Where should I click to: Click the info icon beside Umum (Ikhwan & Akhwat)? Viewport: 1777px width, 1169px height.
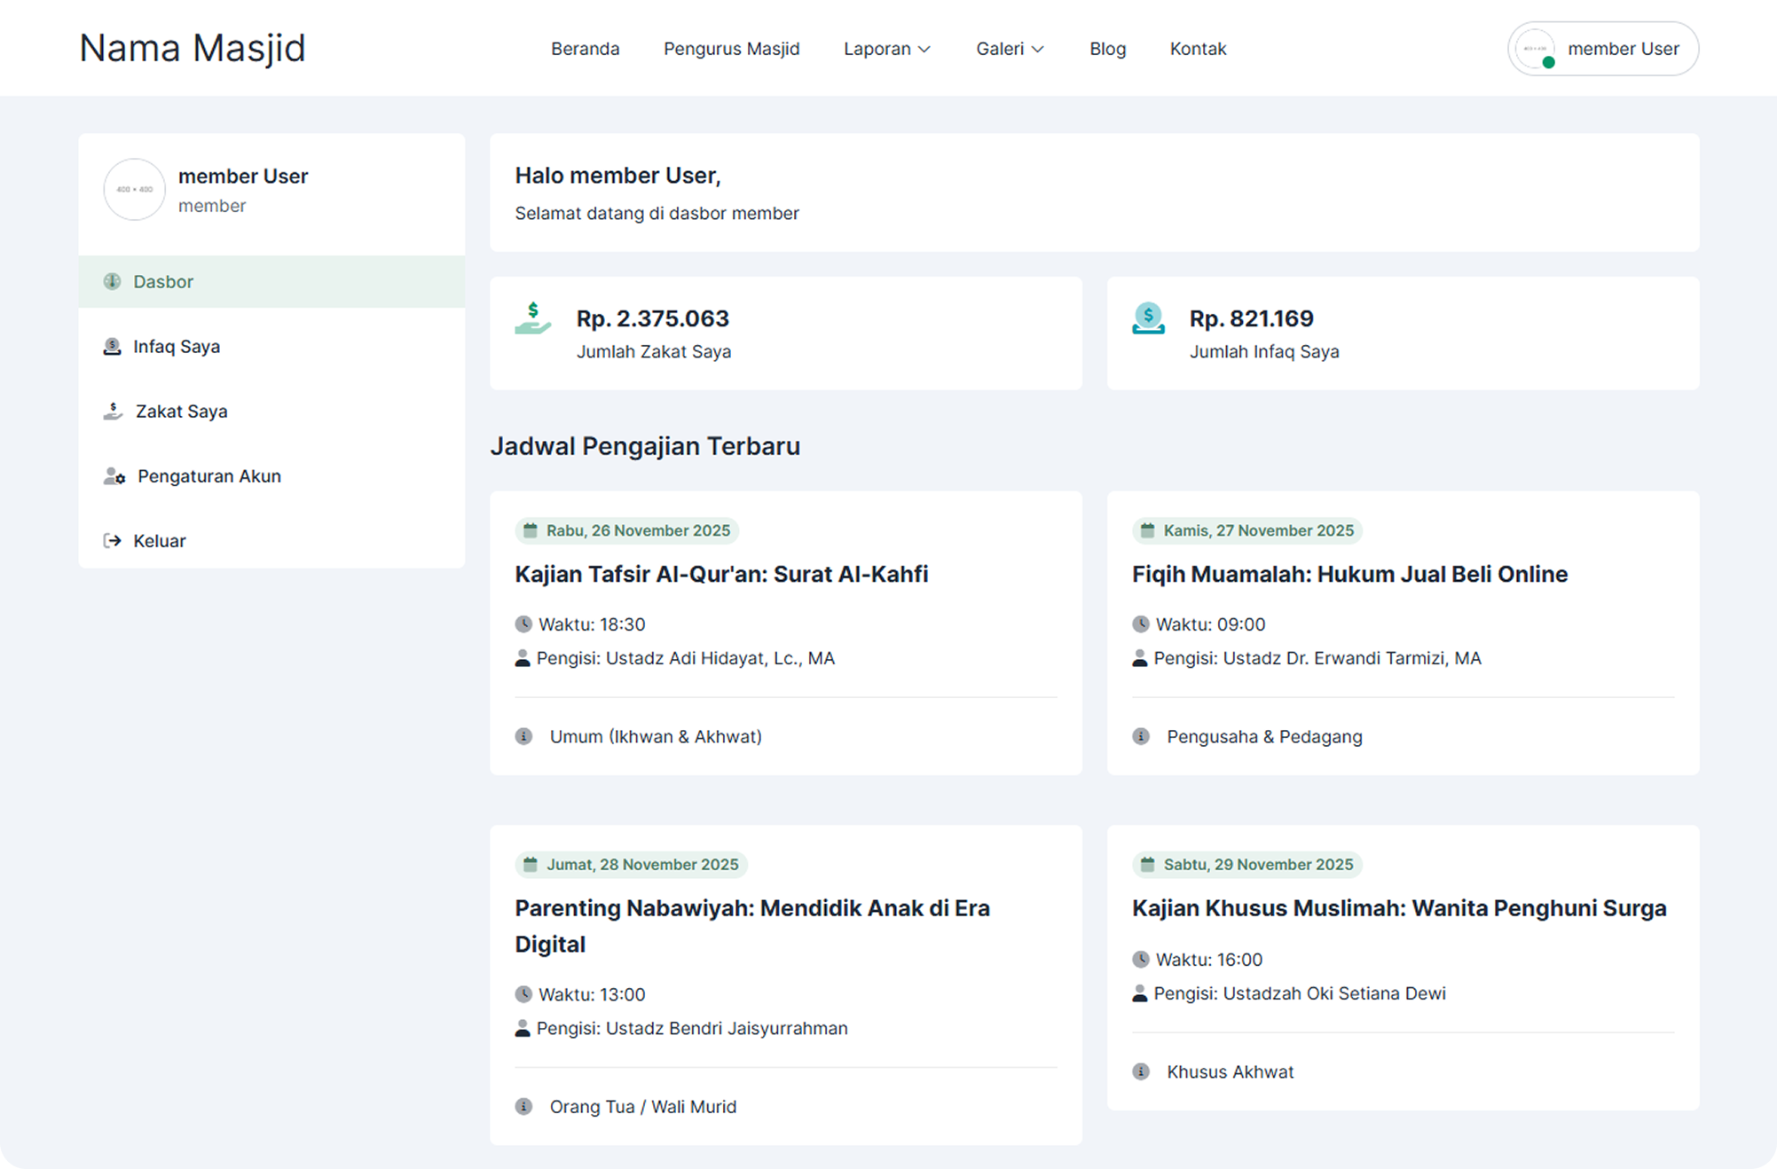[523, 735]
